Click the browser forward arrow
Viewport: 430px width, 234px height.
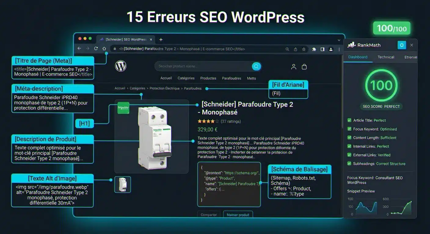88,49
